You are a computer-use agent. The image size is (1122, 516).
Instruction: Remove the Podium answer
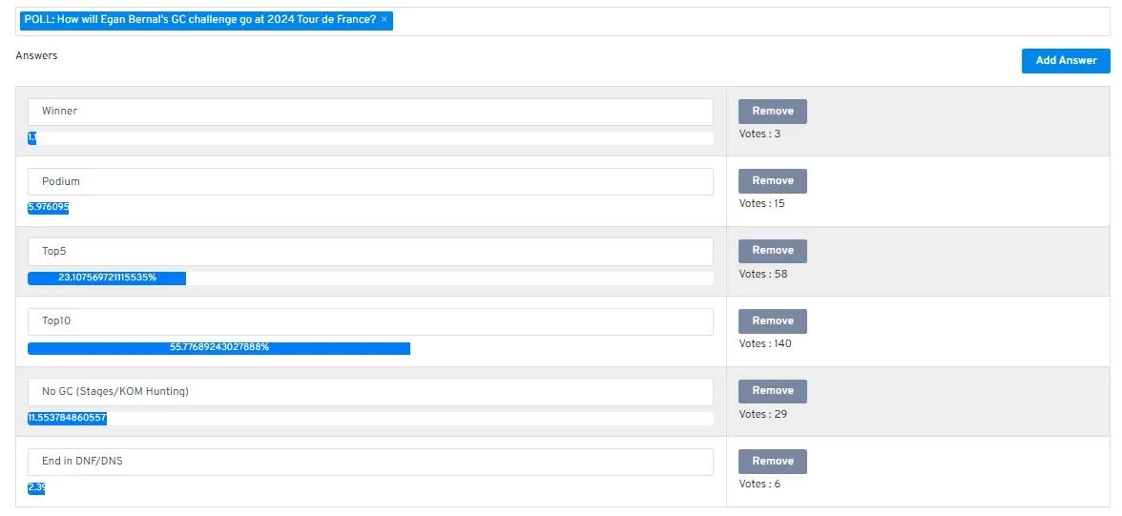(772, 181)
